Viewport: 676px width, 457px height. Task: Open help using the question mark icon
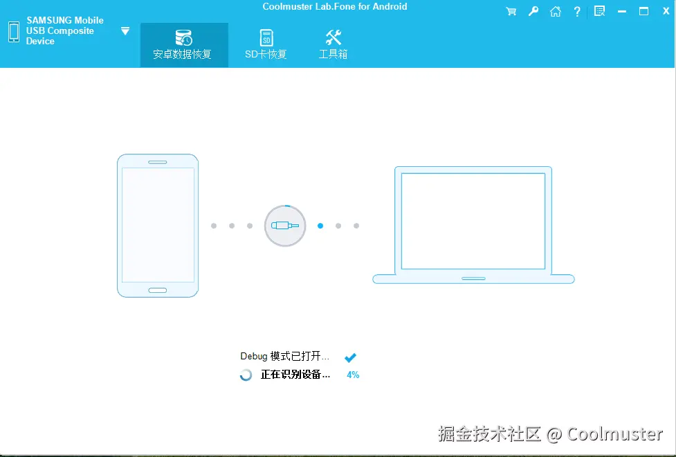[x=577, y=11]
